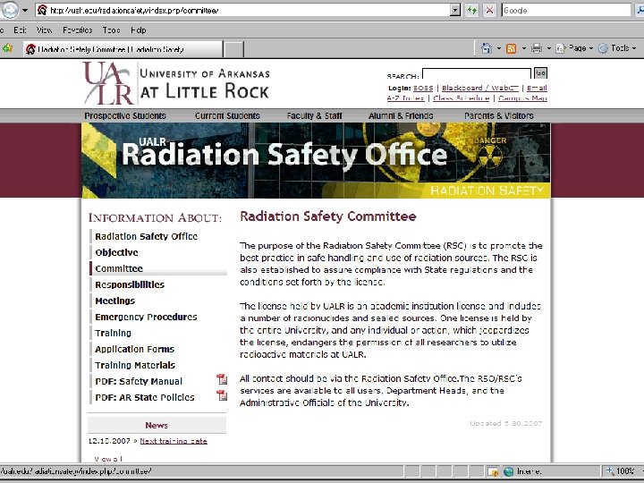
Task: Click the View all news link
Action: (107, 459)
